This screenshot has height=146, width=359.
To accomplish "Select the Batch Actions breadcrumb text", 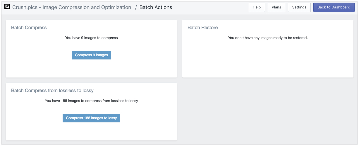I will (x=156, y=7).
